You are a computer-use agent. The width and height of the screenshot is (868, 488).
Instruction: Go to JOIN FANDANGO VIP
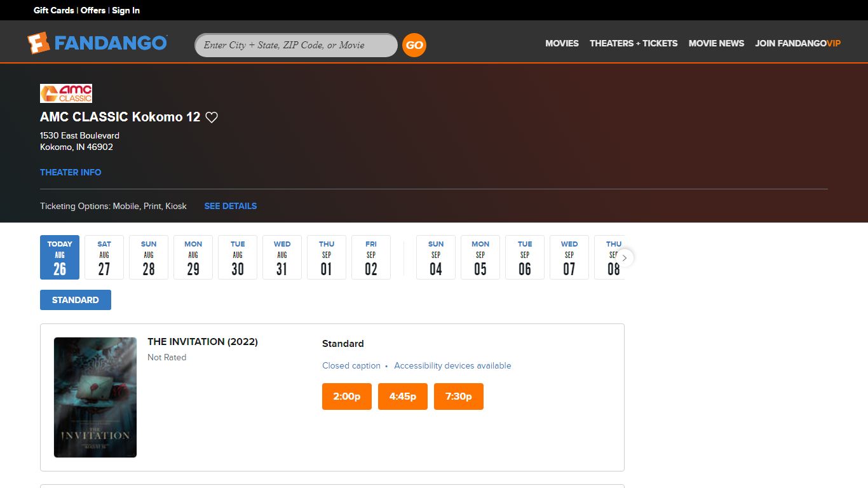797,43
